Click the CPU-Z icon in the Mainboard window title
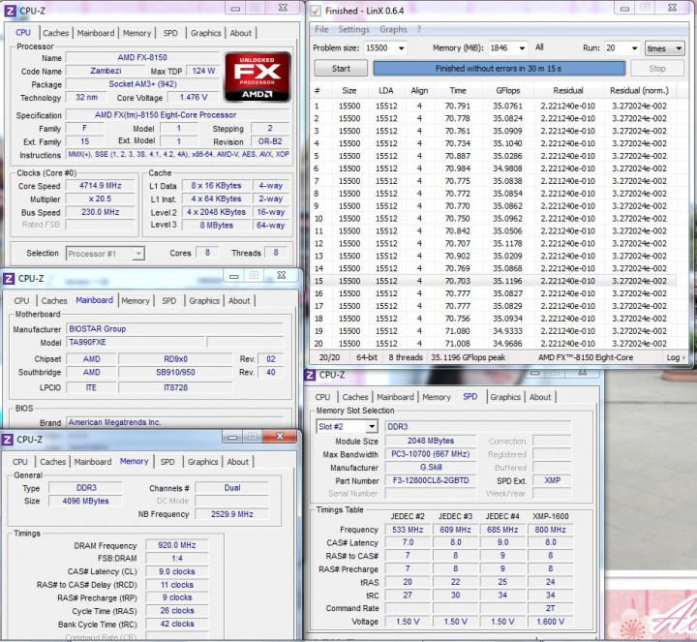 pos(9,278)
